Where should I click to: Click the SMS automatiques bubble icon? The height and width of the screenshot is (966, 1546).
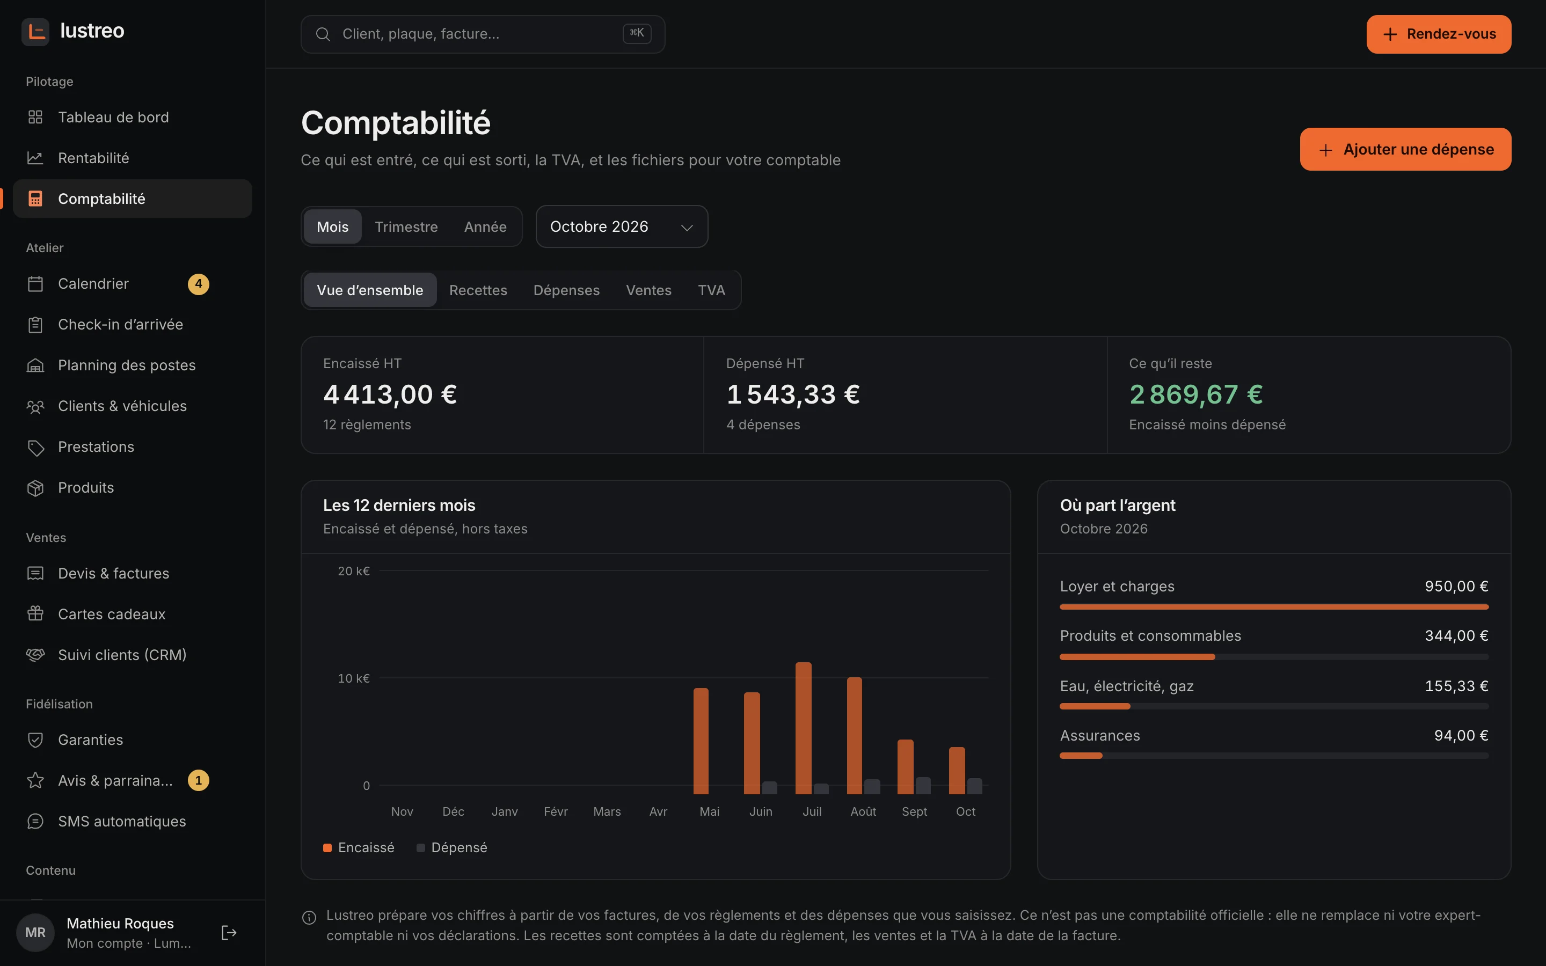coord(35,822)
